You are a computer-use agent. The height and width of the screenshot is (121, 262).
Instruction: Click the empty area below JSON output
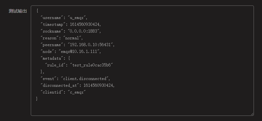point(142,108)
